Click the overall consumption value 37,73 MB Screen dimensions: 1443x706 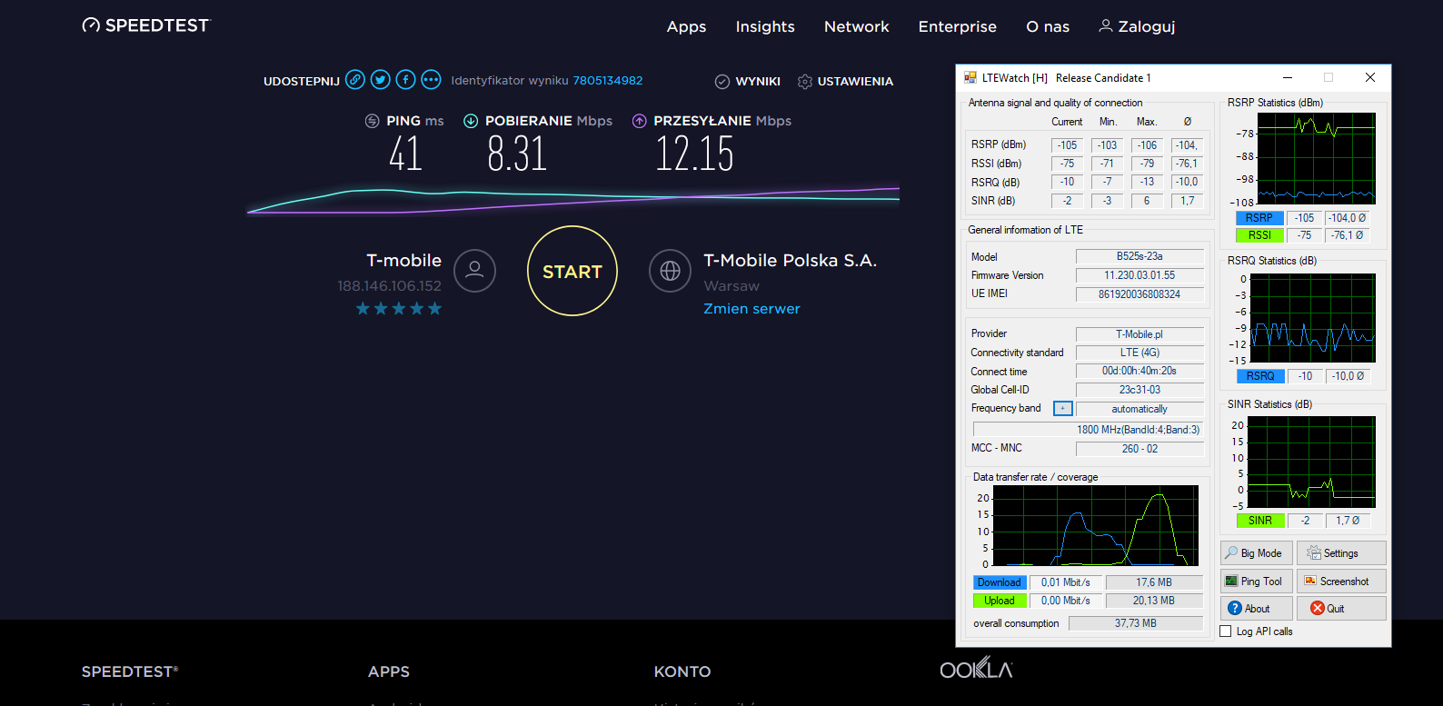tap(1136, 623)
